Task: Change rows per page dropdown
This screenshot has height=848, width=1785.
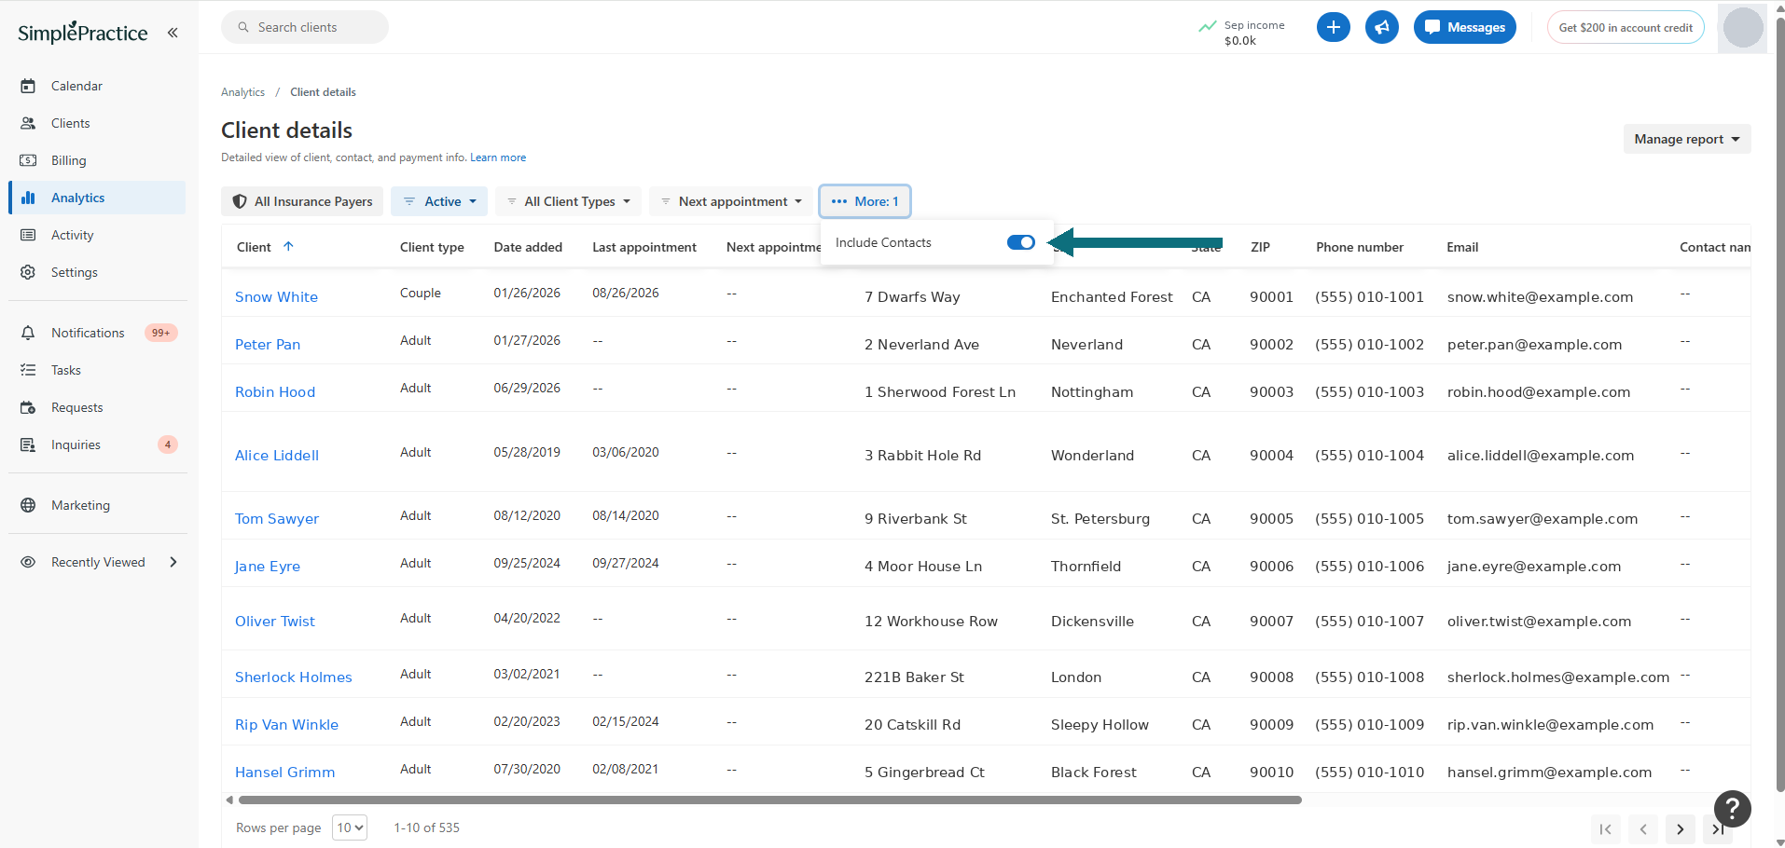Action: click(x=350, y=827)
